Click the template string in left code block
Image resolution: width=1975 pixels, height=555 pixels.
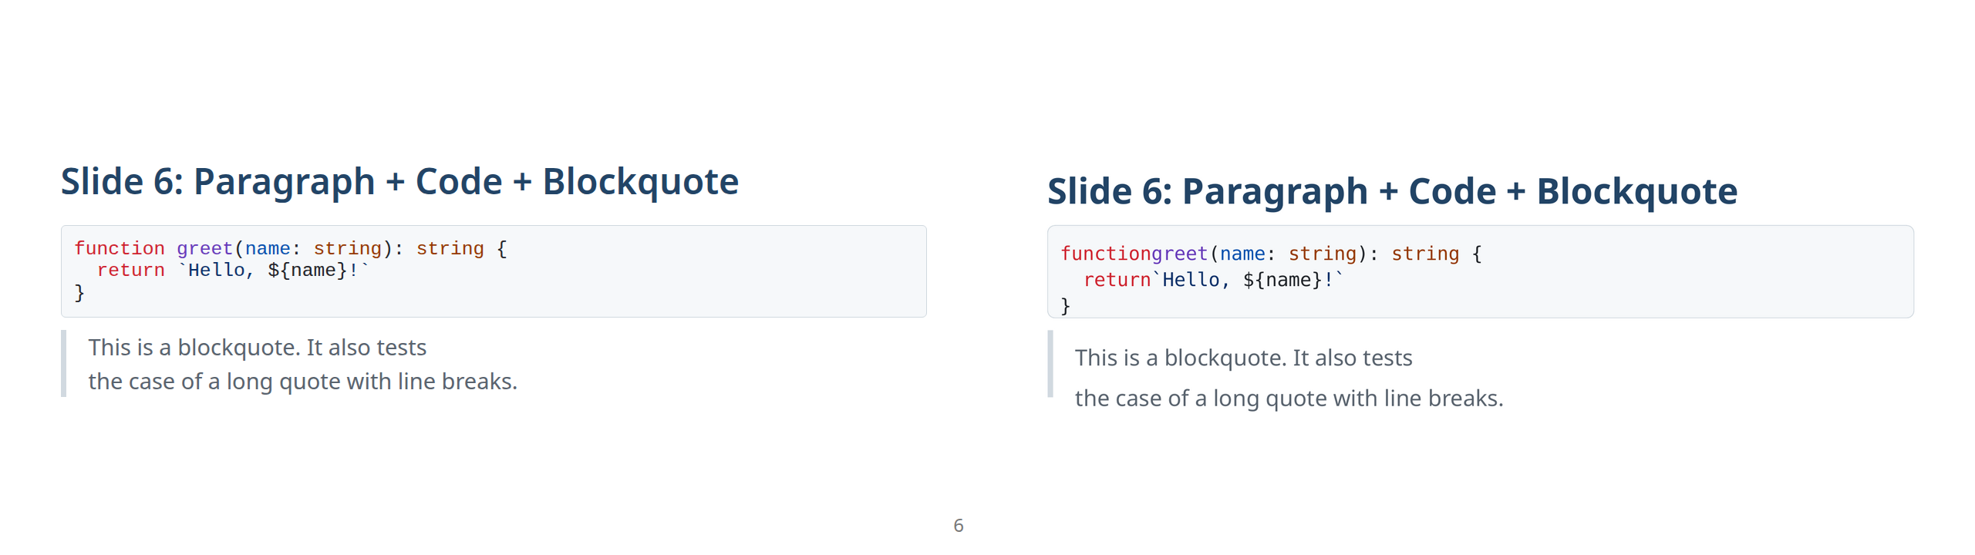point(274,271)
